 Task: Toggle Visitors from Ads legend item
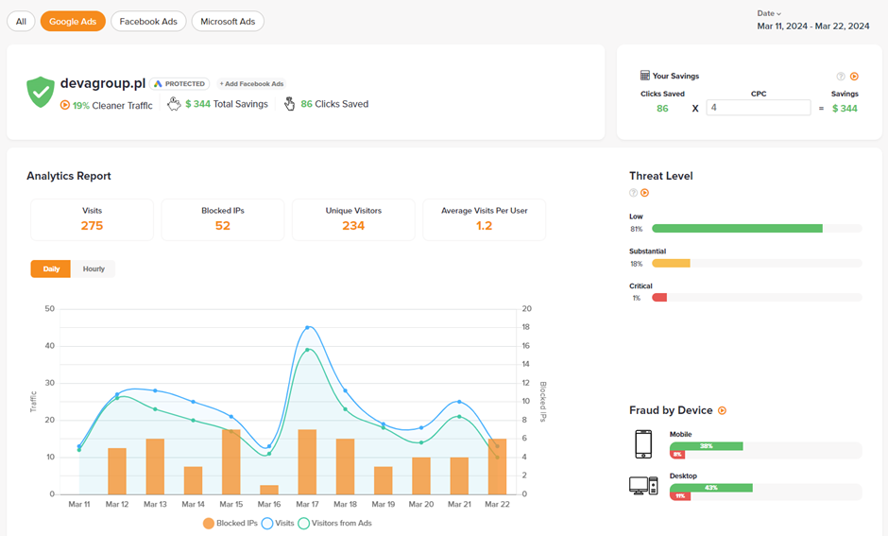click(334, 523)
